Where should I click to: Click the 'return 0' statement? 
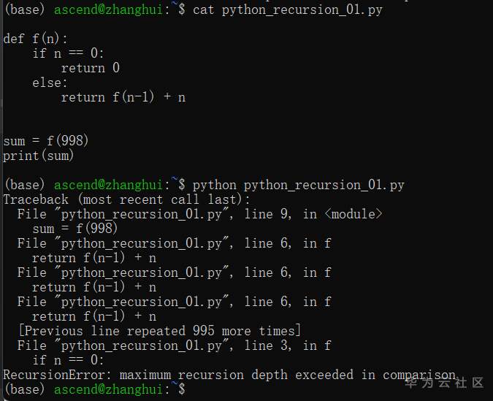point(90,68)
